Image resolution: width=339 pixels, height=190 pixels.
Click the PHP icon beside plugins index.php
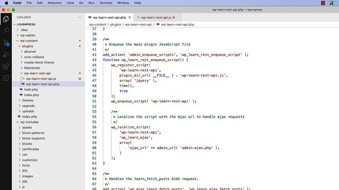(21, 95)
